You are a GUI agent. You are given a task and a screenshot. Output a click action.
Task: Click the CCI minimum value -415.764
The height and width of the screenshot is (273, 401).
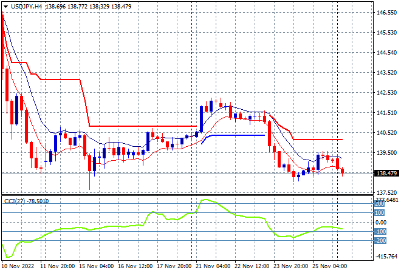(386, 257)
